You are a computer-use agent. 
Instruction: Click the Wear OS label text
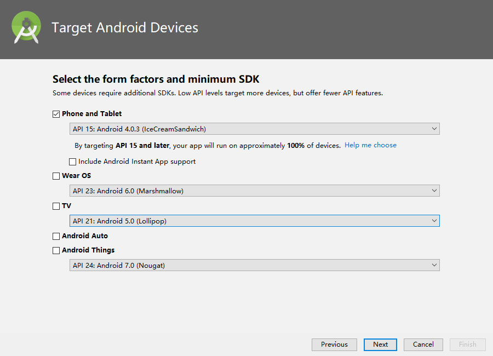pyautogui.click(x=77, y=176)
